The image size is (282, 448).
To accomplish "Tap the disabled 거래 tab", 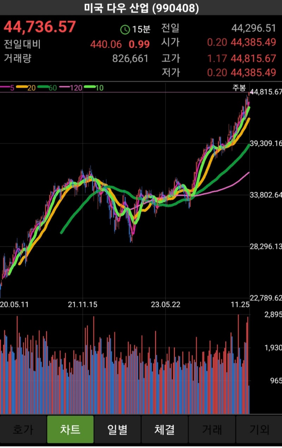I will 212,429.
